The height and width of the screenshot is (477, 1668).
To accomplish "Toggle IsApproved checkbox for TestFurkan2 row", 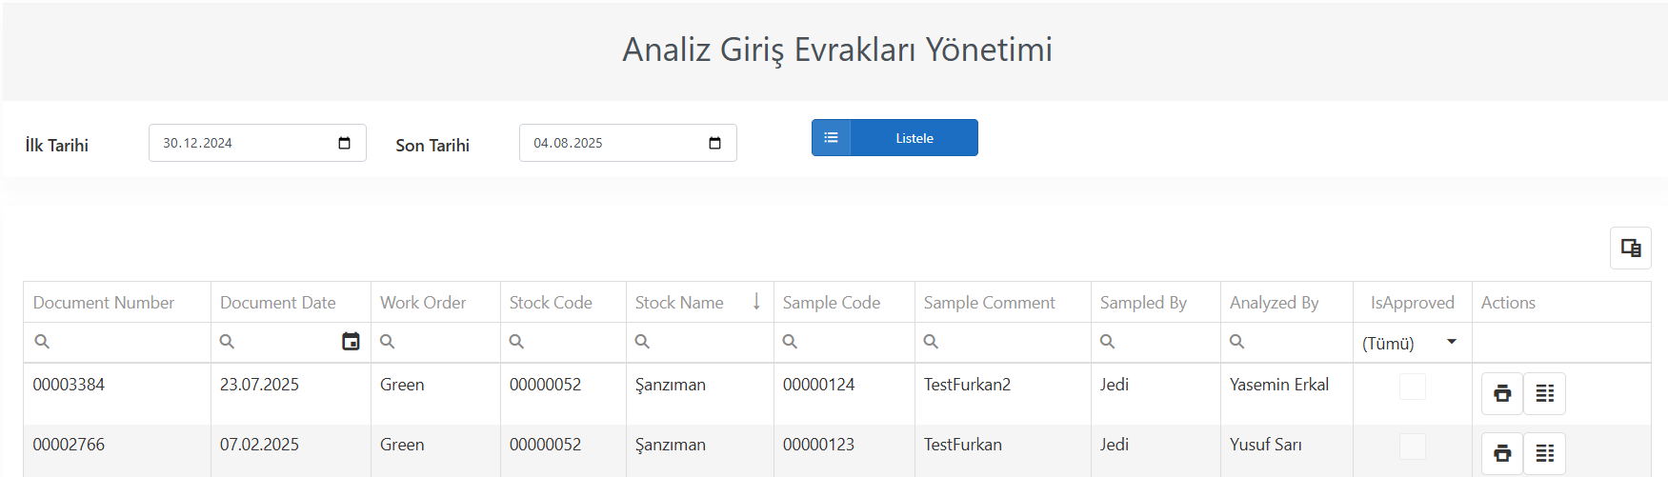I will 1412,386.
